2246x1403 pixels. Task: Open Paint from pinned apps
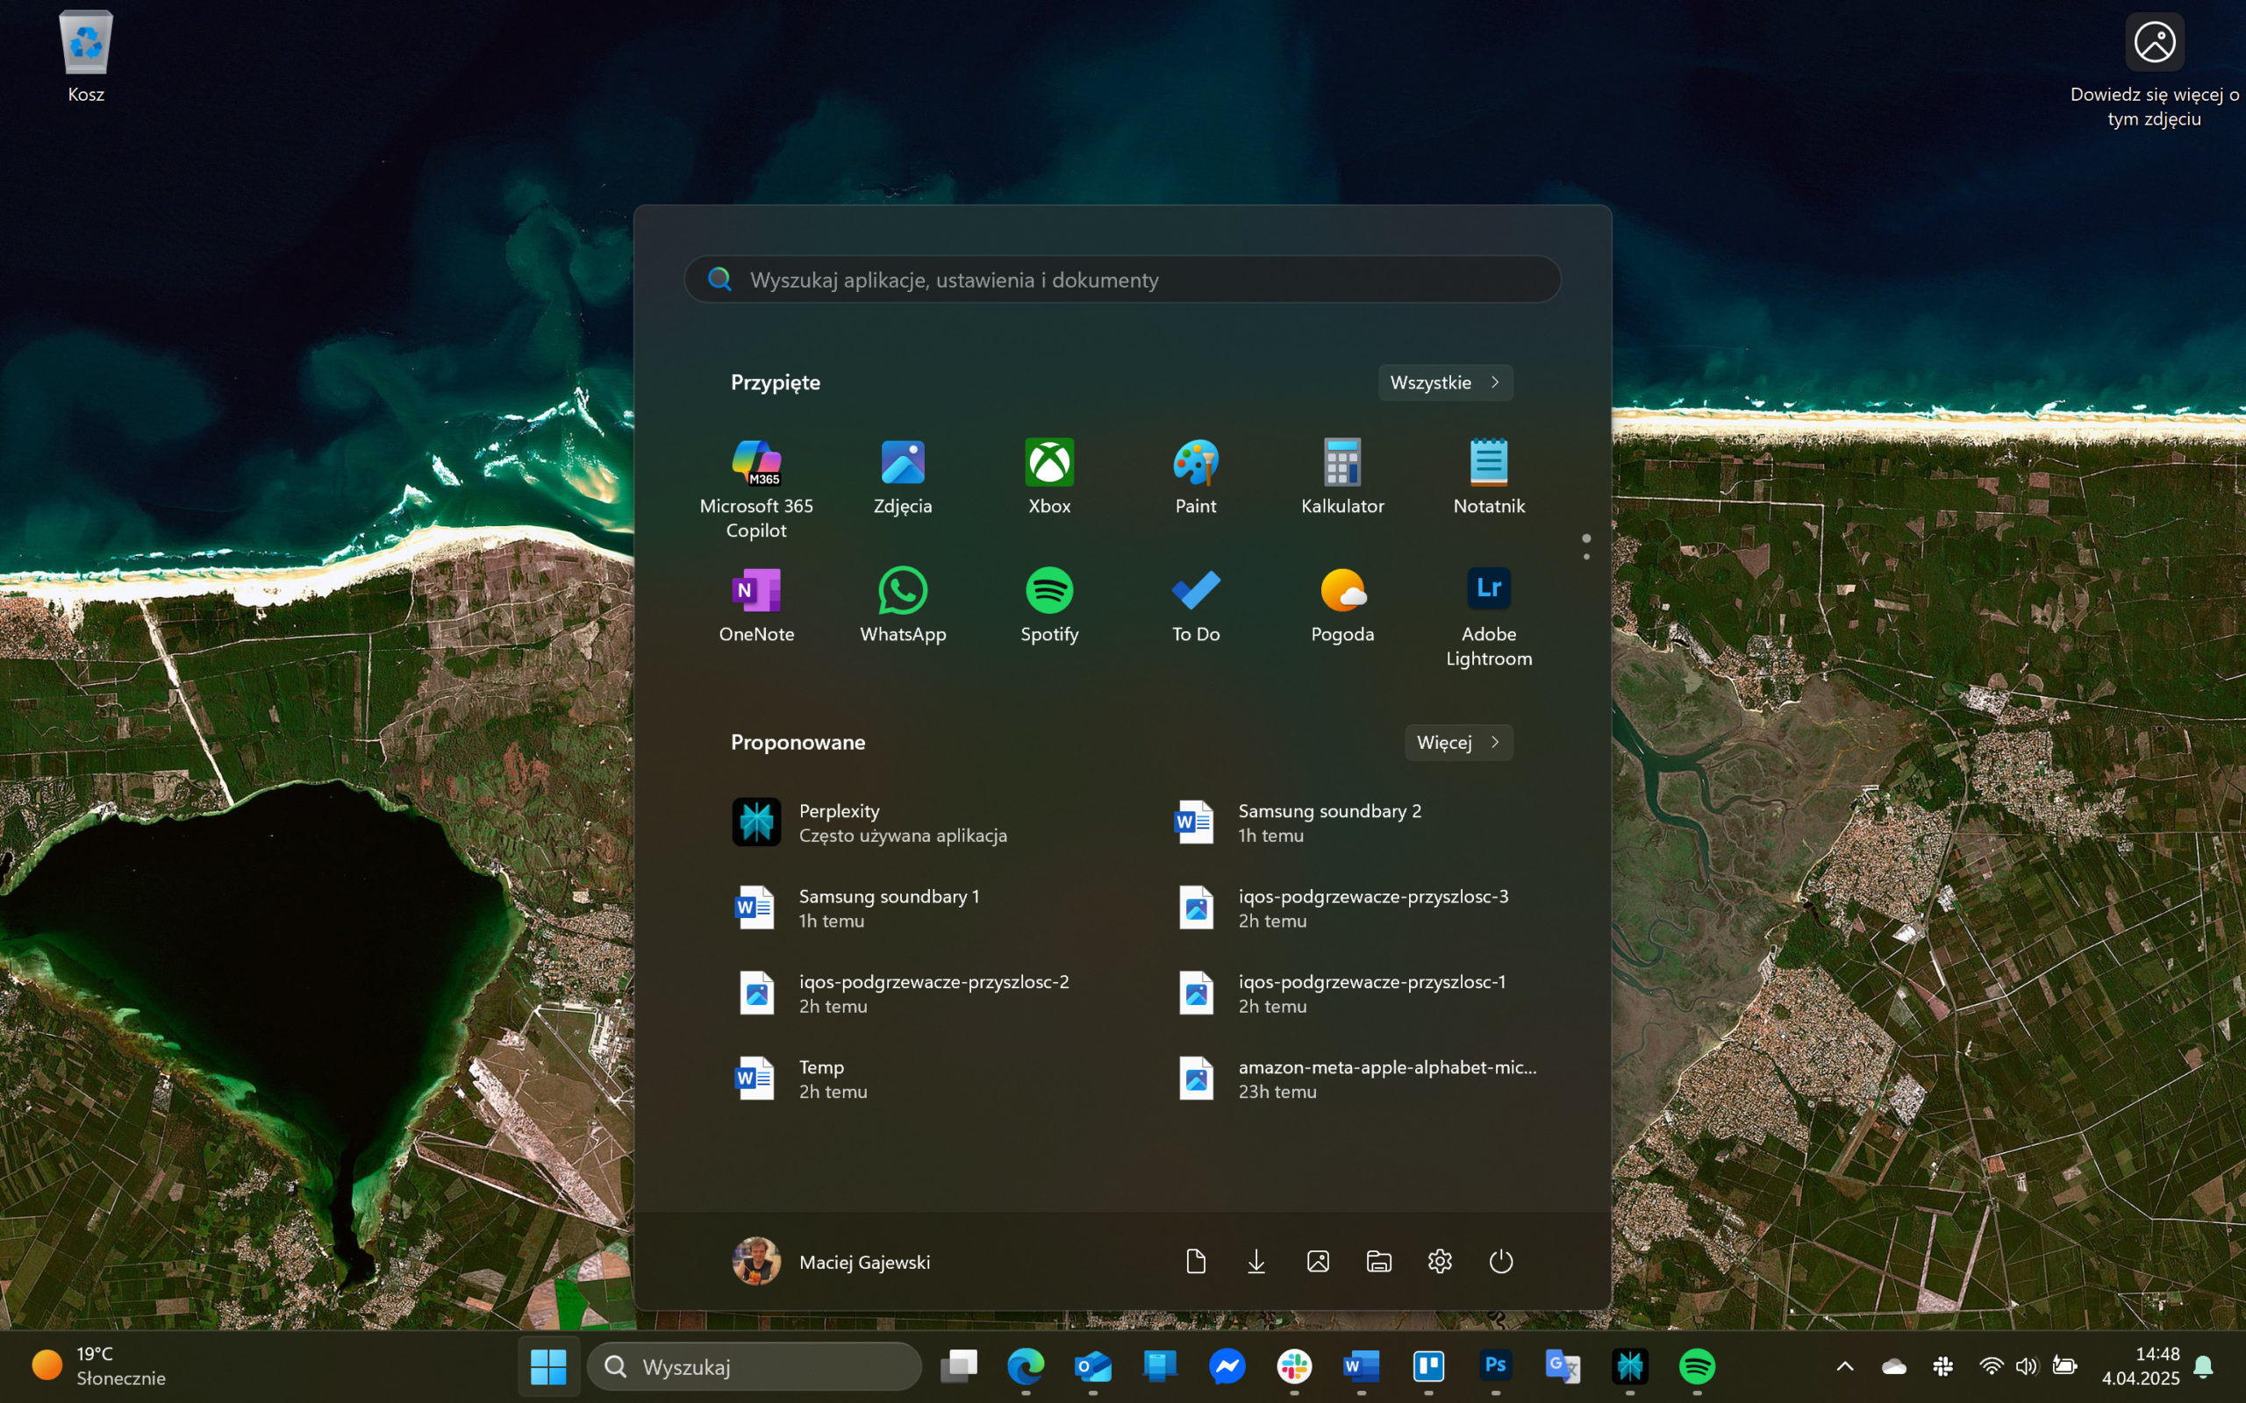[1196, 476]
